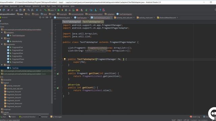Switch to the activity_main.xml tab

[x=146, y=17]
